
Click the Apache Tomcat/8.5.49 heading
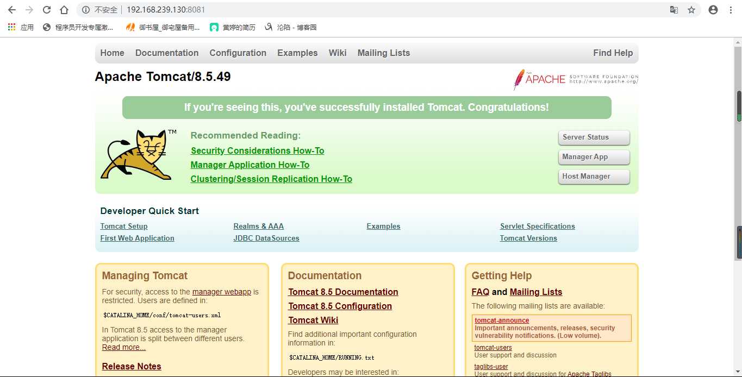pos(163,77)
